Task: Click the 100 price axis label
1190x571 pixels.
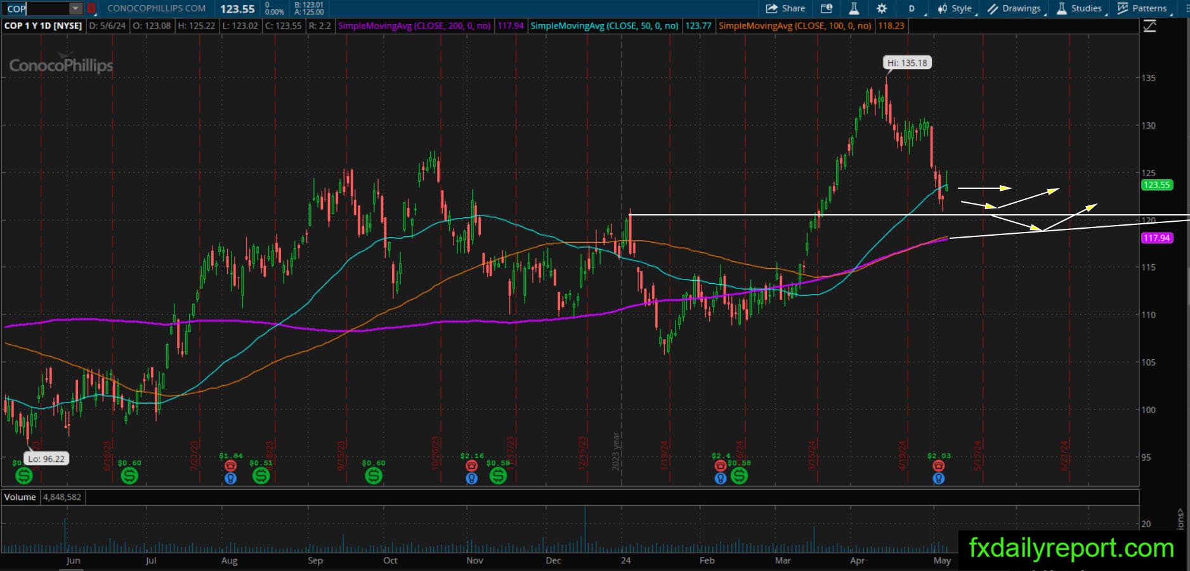Action: (1148, 409)
